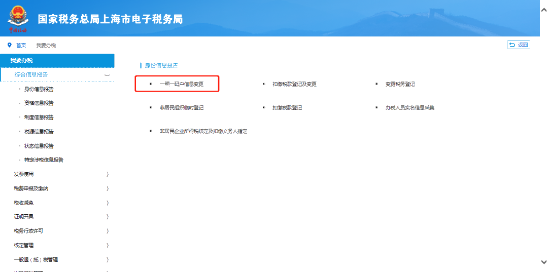Click bullet arrow before 变更税务登记

(377, 84)
